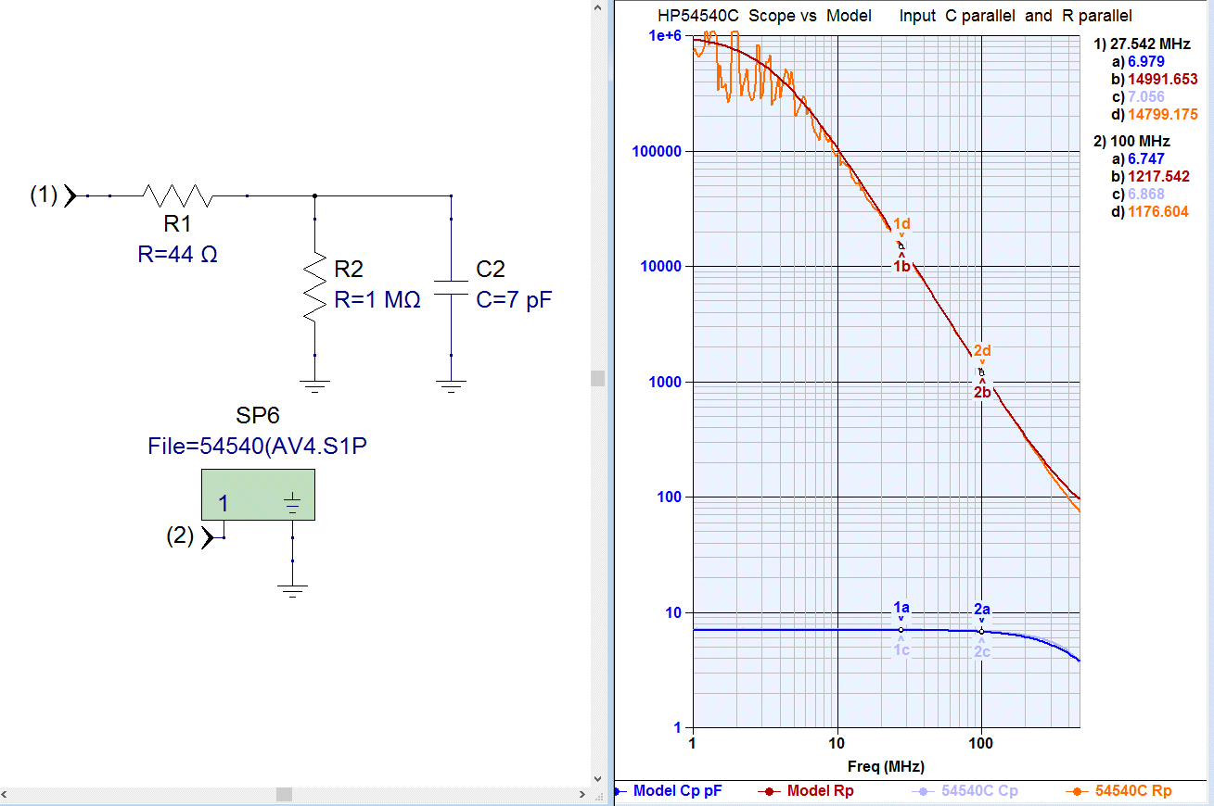The image size is (1214, 806).
Task: Toggle 54540C Rp trace in legend
Action: pyautogui.click(x=1118, y=791)
